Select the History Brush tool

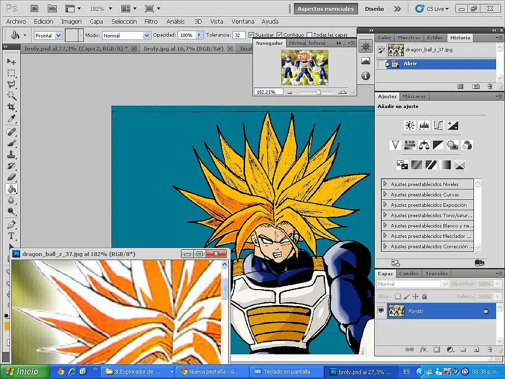[x=11, y=166]
